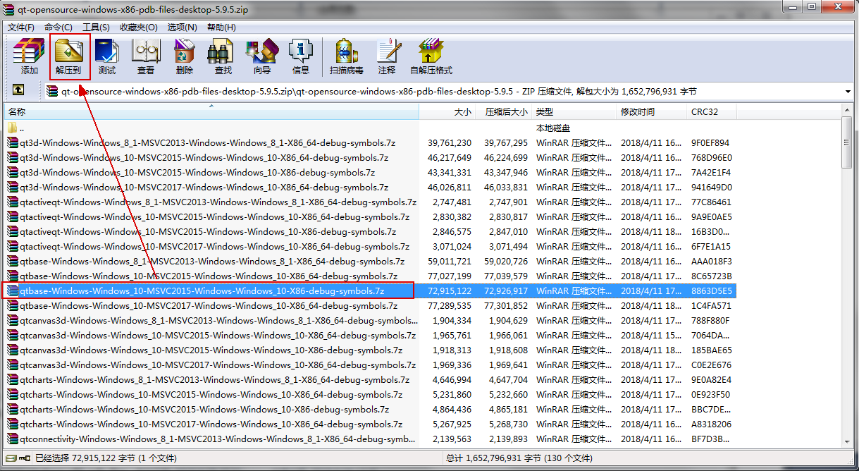
Task: Click the 自解压格式 (SFX) toolbar icon
Action: tap(431, 56)
